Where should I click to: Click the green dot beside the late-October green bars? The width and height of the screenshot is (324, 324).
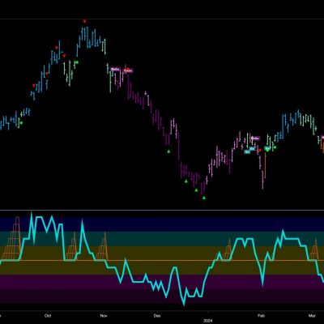tap(77, 62)
